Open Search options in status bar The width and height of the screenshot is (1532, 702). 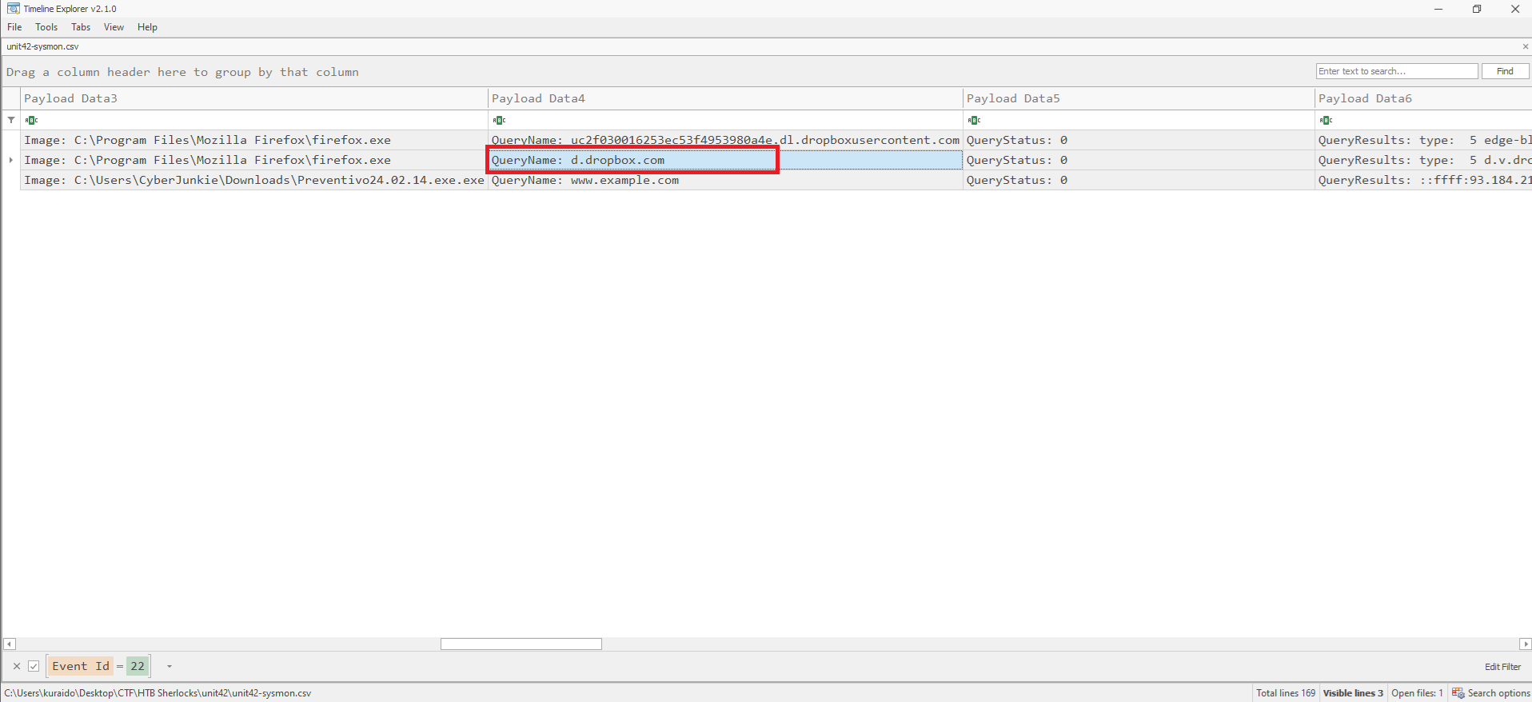click(1490, 693)
